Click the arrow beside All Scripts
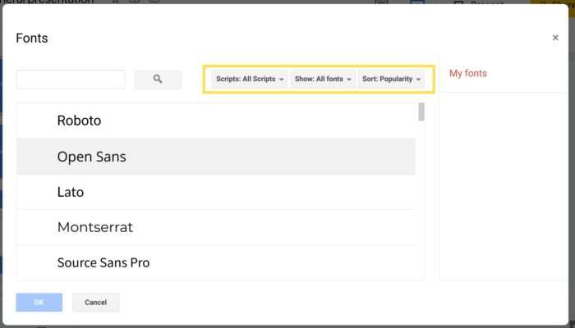The image size is (575, 328). pos(281,80)
